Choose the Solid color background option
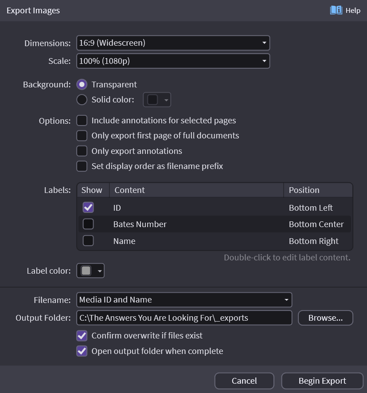This screenshot has height=393, width=367. [82, 100]
